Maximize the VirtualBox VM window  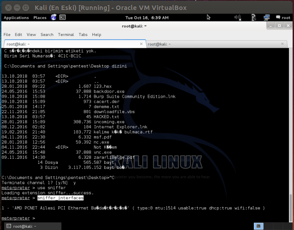(26, 8)
